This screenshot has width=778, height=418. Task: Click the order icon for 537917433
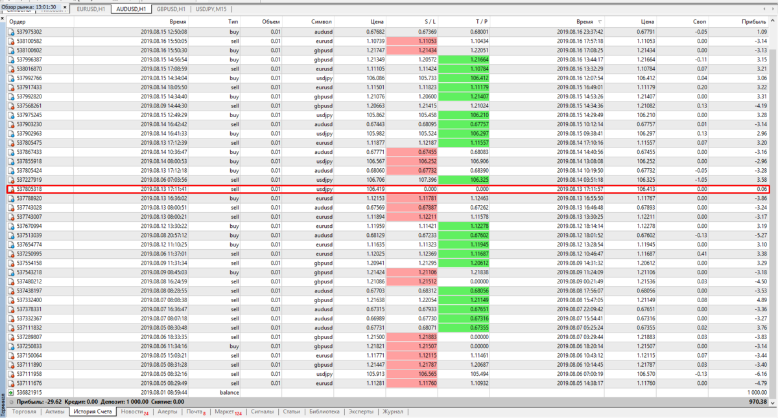pyautogui.click(x=11, y=87)
